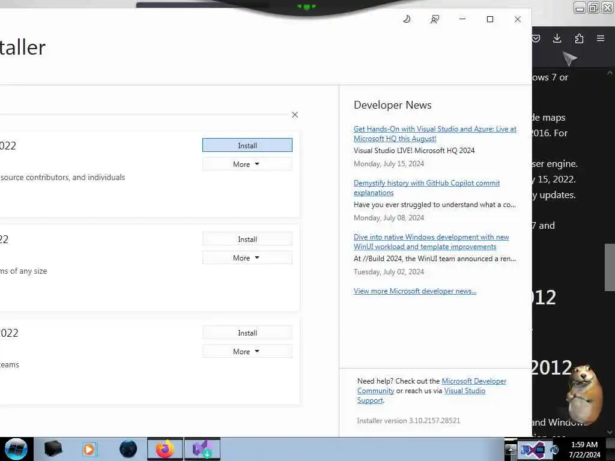Open the Demystify history with GitHub Copilot link
The image size is (615, 461).
[x=426, y=188]
